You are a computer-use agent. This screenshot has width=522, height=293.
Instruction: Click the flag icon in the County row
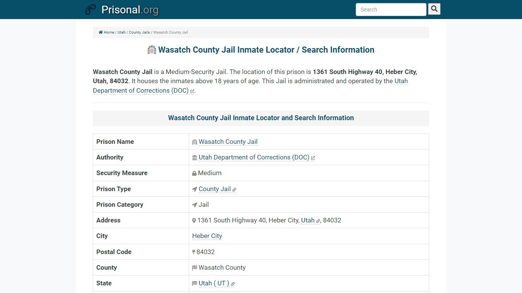tap(195, 268)
